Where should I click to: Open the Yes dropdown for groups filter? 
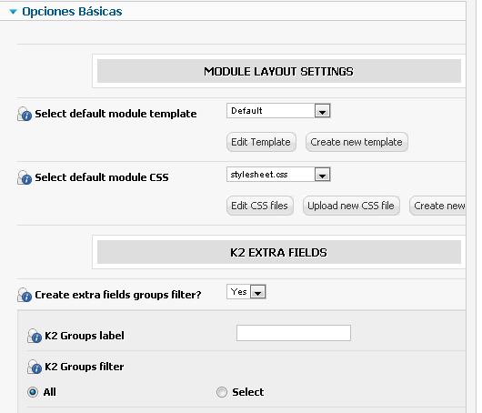(x=246, y=292)
